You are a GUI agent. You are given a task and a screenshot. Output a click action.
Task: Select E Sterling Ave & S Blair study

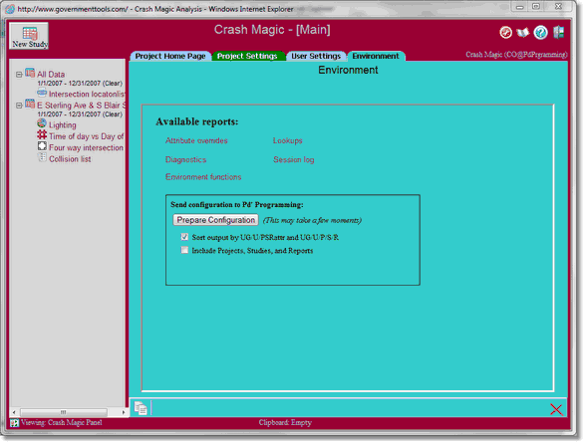81,106
